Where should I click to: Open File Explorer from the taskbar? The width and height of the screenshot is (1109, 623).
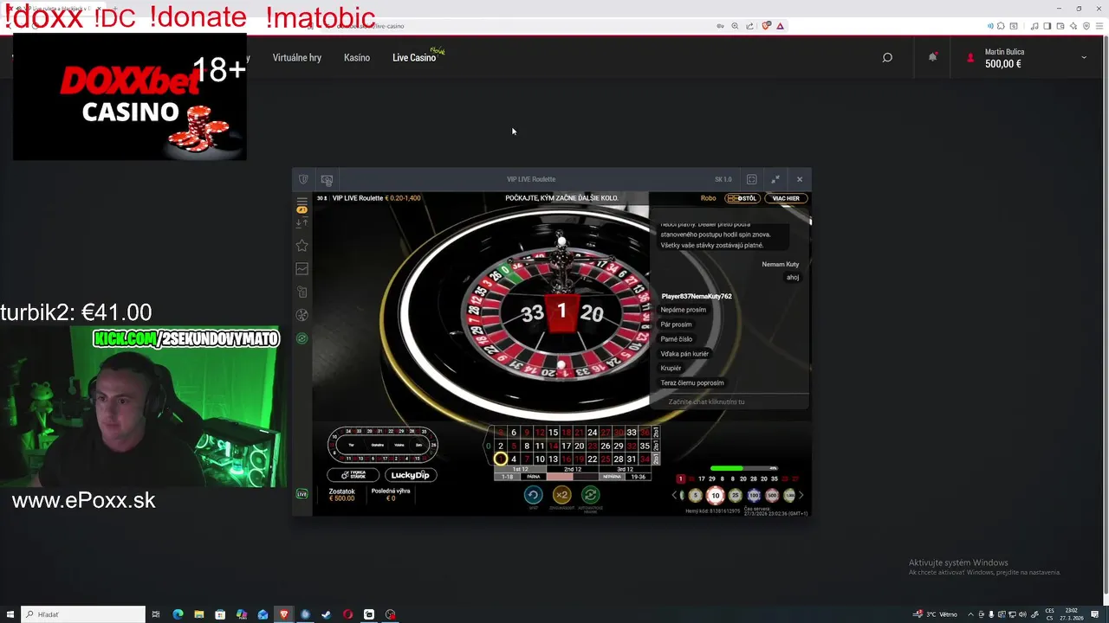(198, 614)
